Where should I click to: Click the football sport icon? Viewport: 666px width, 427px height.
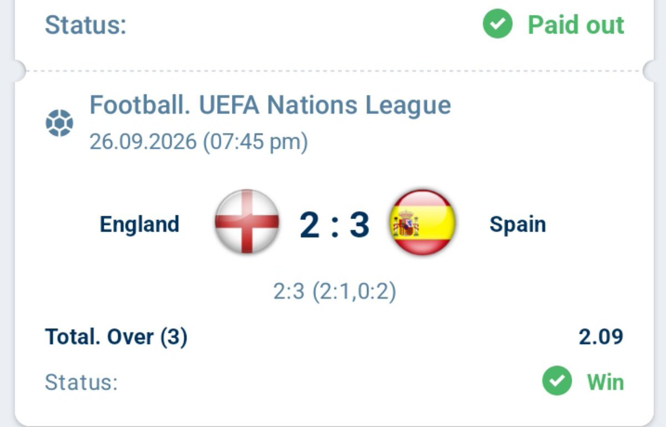coord(59,123)
